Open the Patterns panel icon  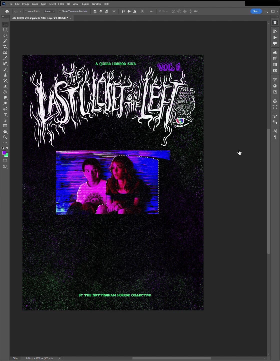point(275,71)
